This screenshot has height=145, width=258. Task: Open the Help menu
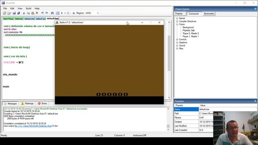(x=37, y=8)
